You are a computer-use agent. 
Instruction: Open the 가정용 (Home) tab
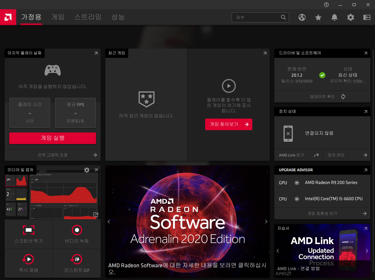(x=31, y=17)
